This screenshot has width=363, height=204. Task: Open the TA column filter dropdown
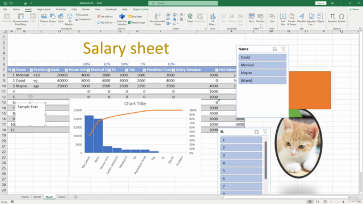126,70
